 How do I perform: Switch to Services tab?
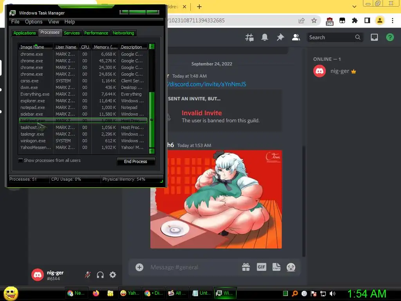pos(72,33)
